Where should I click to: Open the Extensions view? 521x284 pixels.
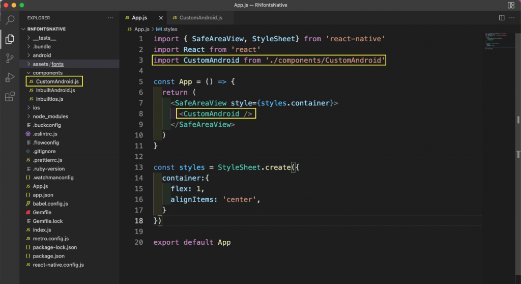(x=10, y=97)
